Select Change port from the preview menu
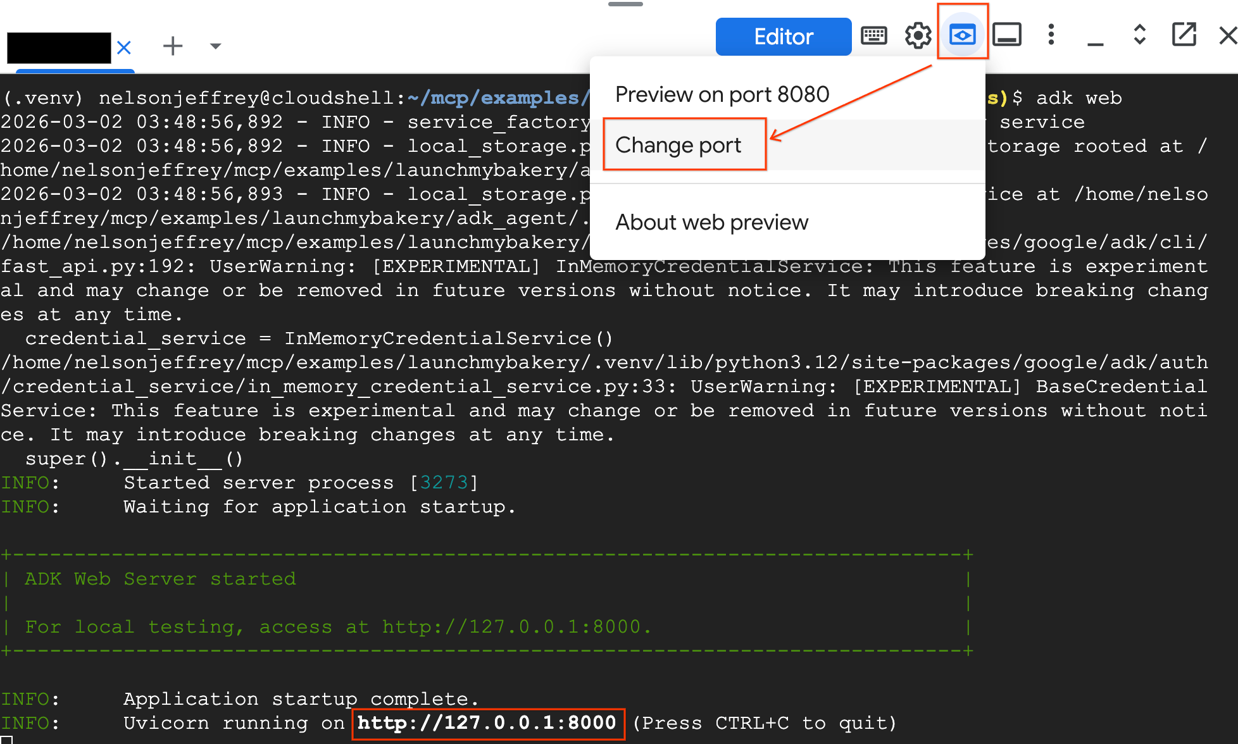The width and height of the screenshot is (1238, 744). pyautogui.click(x=678, y=144)
